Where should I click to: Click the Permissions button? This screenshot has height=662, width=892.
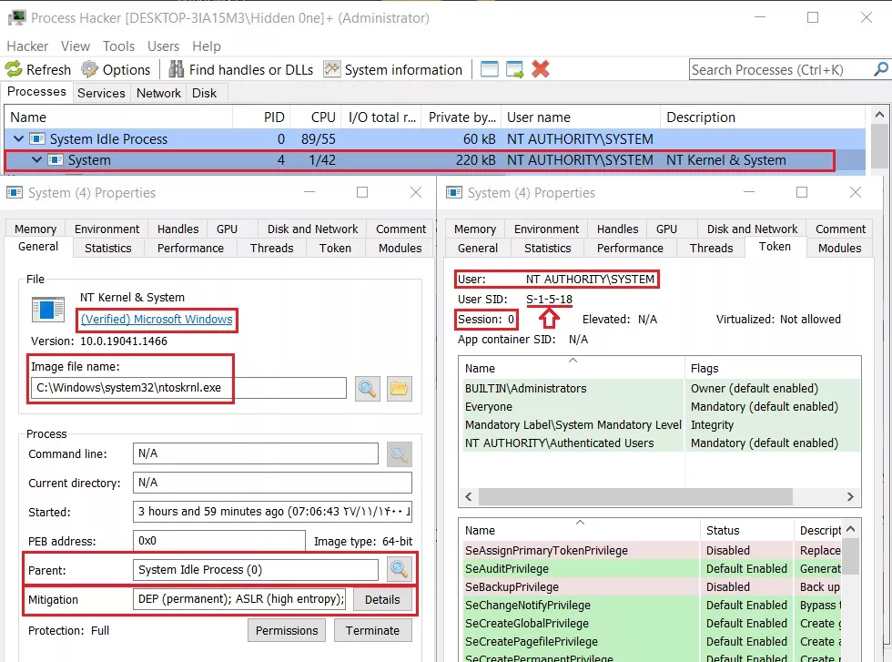[287, 631]
